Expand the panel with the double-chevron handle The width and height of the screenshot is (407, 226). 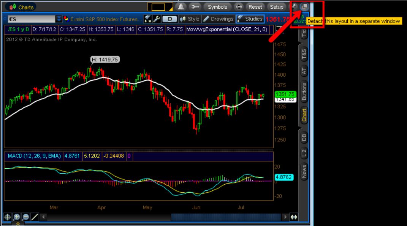(18, 223)
